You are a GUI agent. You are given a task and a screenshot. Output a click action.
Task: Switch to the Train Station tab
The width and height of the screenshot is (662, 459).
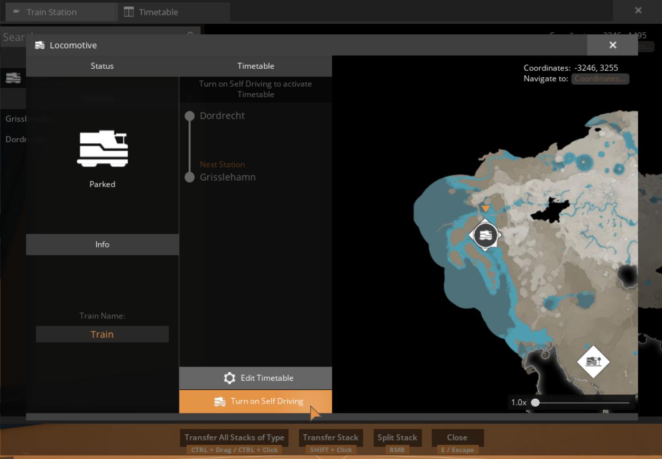click(x=51, y=12)
